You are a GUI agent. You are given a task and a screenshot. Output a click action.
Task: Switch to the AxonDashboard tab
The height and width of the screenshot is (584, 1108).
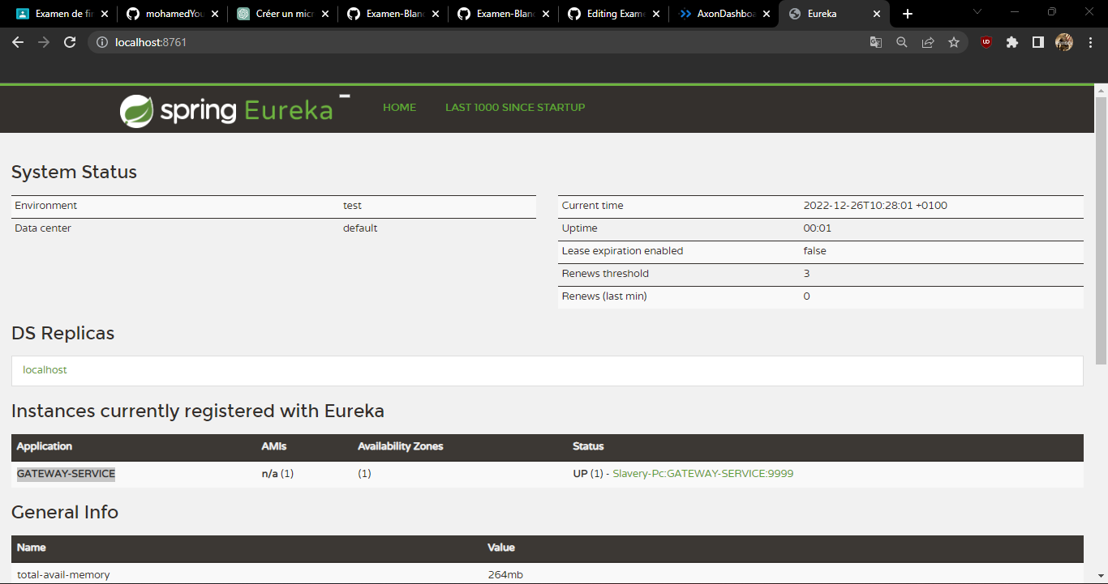click(720, 14)
